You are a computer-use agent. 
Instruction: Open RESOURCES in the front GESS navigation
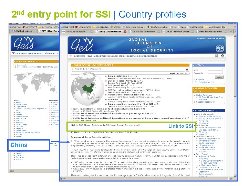(80, 56)
